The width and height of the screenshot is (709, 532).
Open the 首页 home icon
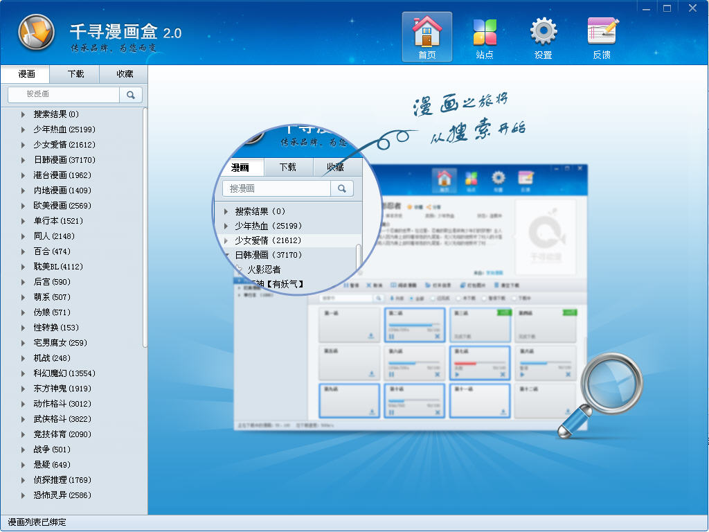(427, 37)
